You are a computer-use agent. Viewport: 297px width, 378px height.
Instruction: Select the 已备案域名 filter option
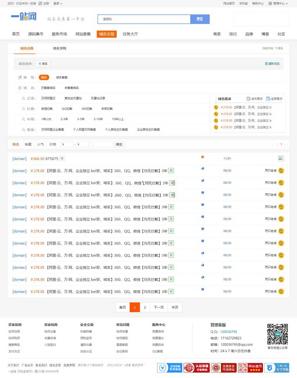click(x=48, y=88)
